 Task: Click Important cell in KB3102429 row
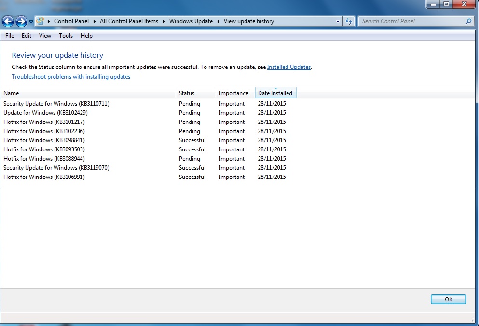[232, 113]
